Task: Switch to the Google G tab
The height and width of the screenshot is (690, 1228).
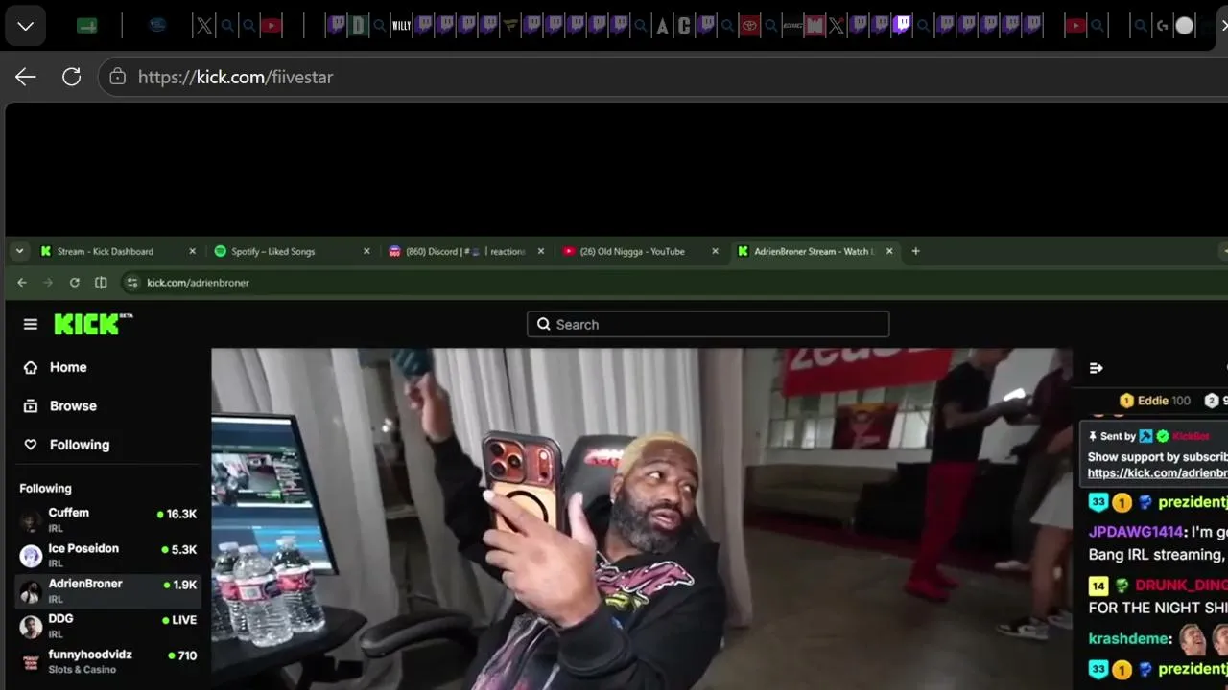Action: (x=1163, y=26)
